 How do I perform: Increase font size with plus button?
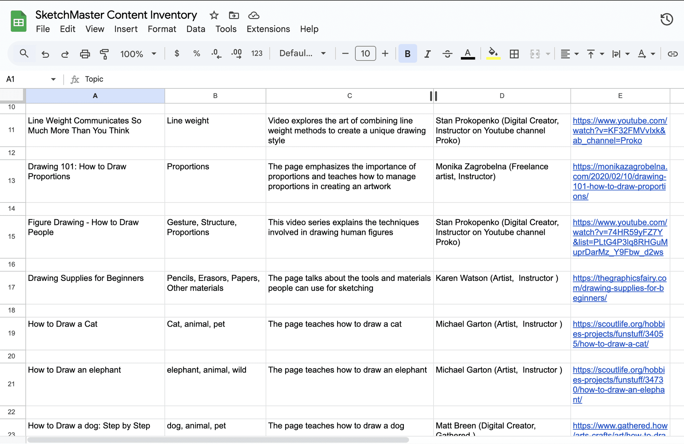(385, 54)
